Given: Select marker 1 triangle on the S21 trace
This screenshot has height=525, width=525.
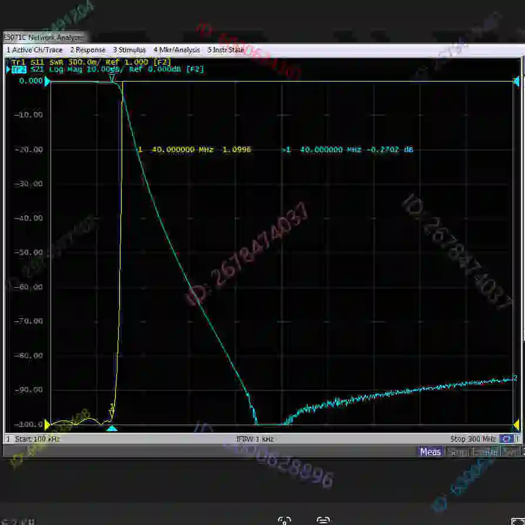Looking at the screenshot, I should [x=112, y=78].
